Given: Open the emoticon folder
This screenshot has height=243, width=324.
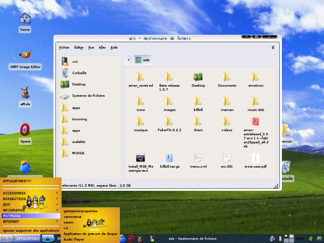Looking at the screenshot, I should (x=256, y=80).
